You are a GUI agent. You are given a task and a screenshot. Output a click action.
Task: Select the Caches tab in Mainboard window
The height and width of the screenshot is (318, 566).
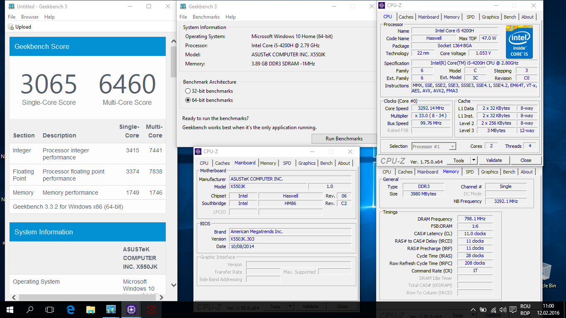223,163
